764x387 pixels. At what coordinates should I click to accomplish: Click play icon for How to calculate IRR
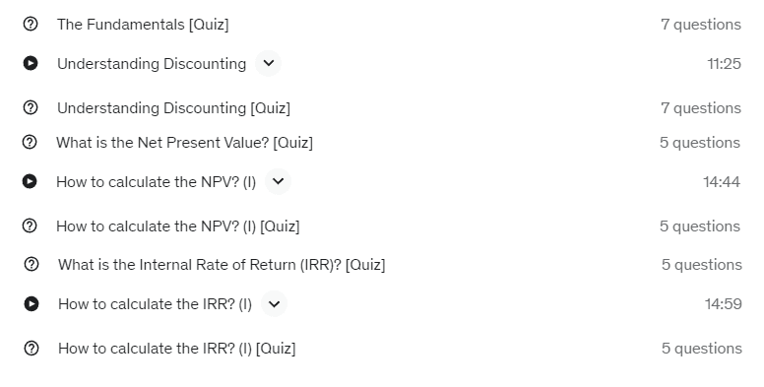(32, 303)
